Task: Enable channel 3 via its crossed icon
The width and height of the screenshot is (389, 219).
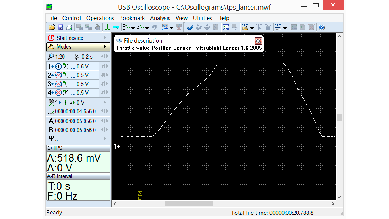Action: tap(58, 84)
